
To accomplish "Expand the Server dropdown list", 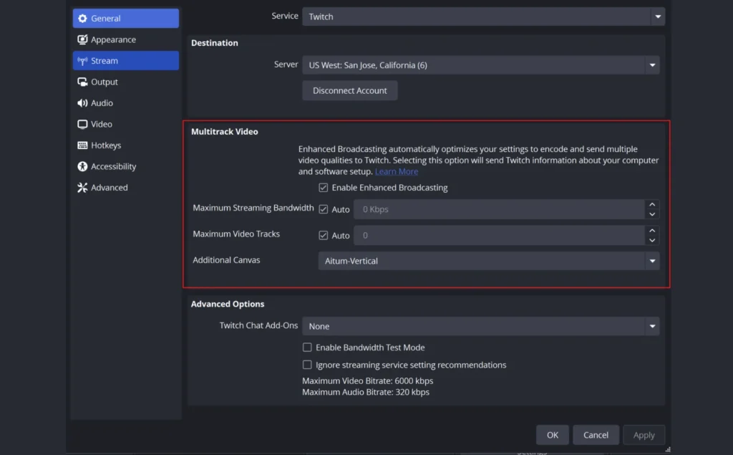I will point(481,65).
